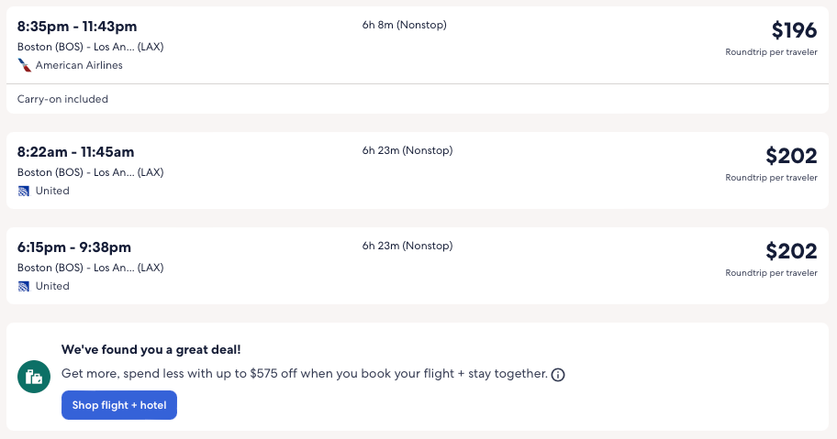
Task: Click the $196 roundtrip price
Action: point(794,31)
